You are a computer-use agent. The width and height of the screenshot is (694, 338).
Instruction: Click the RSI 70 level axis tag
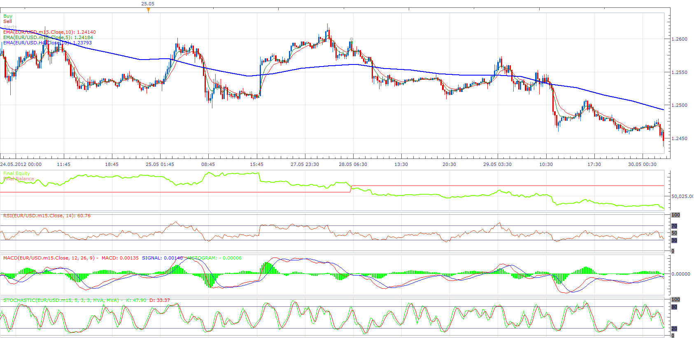(674, 226)
